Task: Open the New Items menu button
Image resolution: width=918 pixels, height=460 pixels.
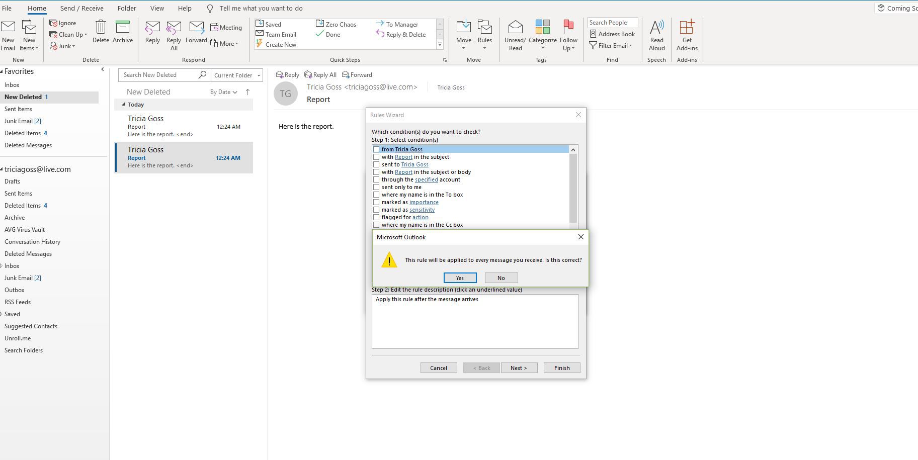Action: point(29,35)
